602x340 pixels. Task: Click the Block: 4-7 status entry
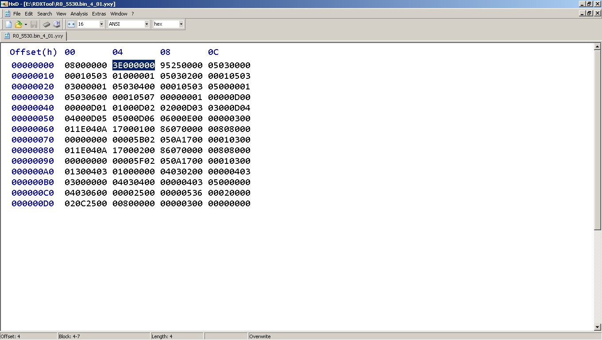click(69, 336)
